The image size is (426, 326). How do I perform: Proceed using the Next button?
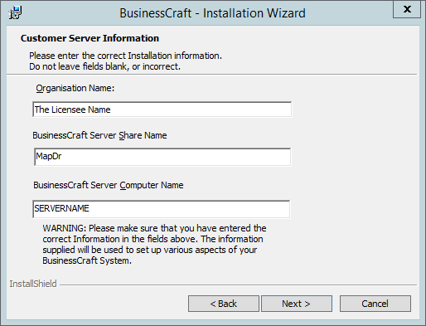tap(297, 304)
